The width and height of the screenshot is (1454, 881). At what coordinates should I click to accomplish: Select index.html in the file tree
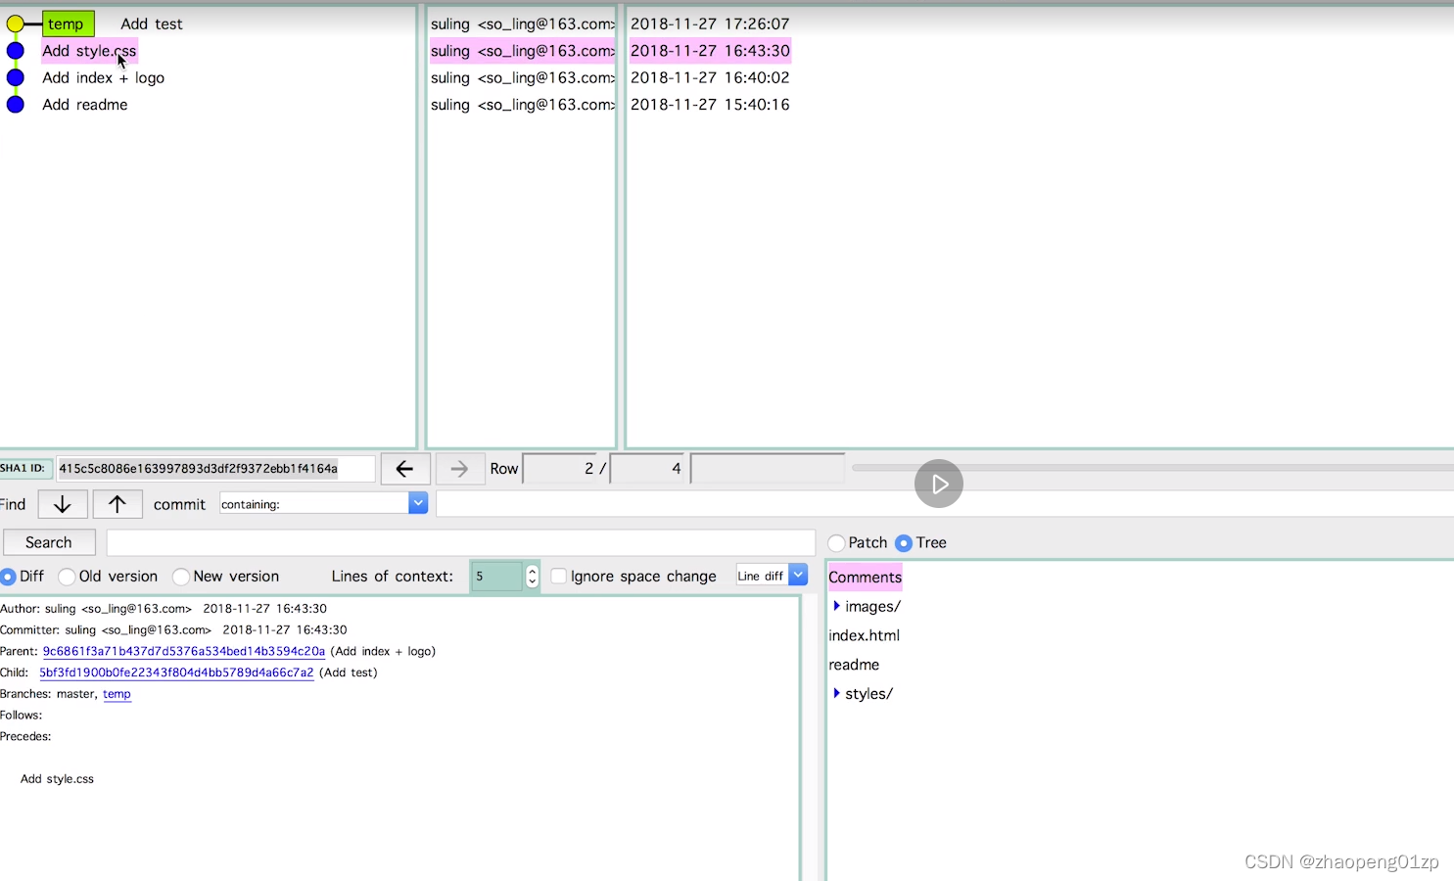865,635
